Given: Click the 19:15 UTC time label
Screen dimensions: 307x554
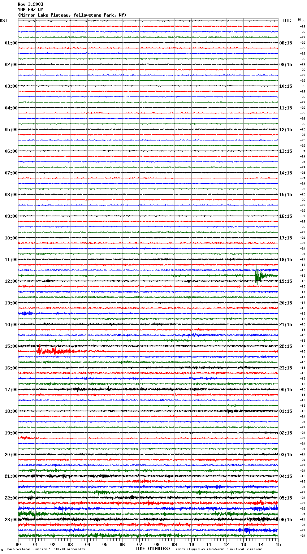Looking at the screenshot, I should (286, 281).
